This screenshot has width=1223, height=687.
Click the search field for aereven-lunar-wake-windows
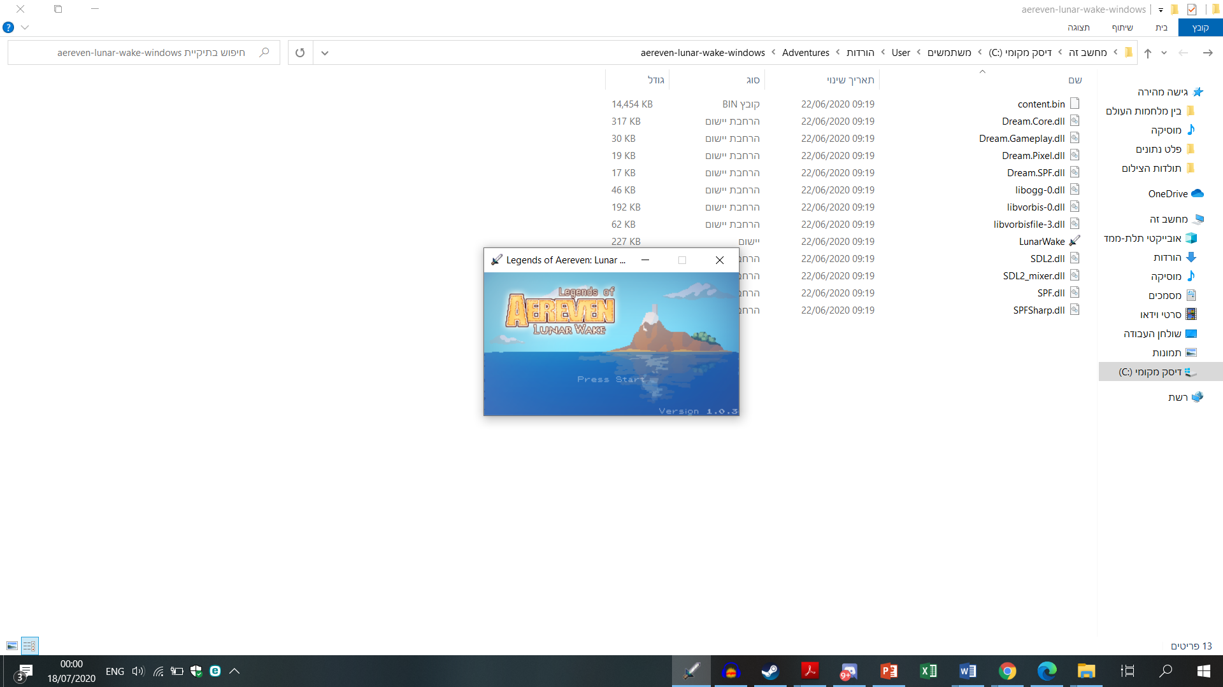click(x=144, y=52)
